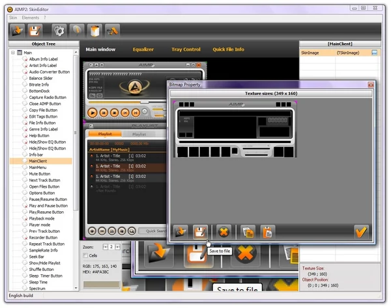Image resolution: width=391 pixels, height=308 pixels.
Task: Open the question mark help menu
Action: [45, 18]
